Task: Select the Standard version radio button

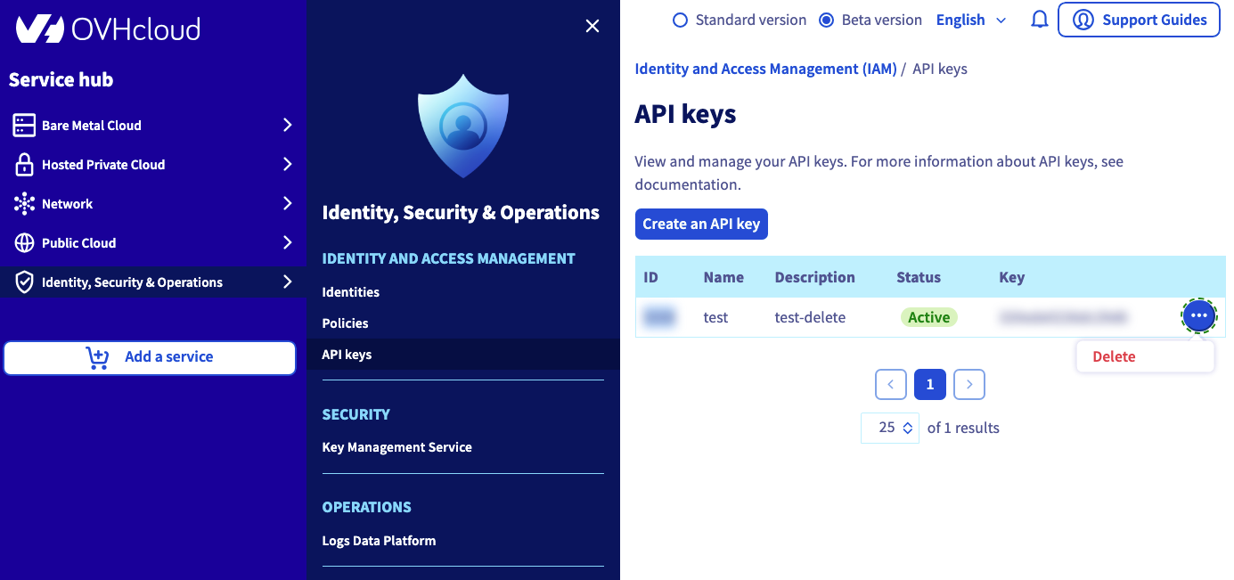Action: [x=680, y=20]
